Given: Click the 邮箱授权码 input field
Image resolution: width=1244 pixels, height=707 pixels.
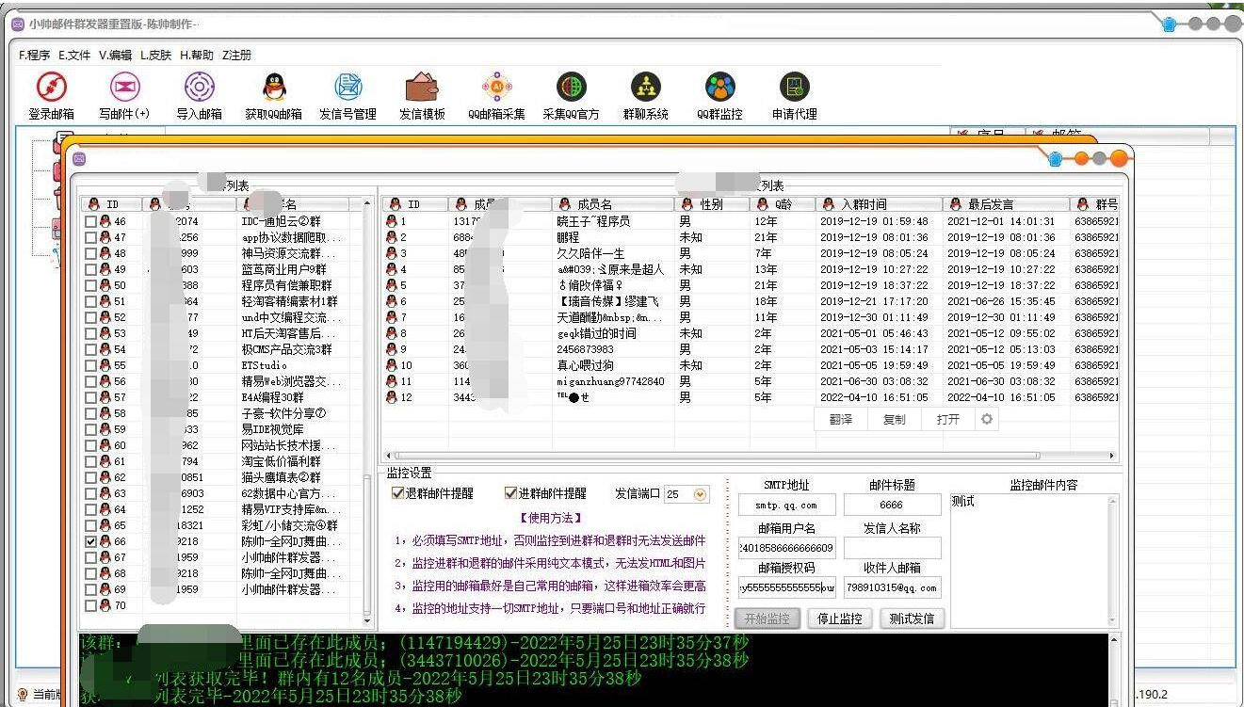Looking at the screenshot, I should coord(786,588).
